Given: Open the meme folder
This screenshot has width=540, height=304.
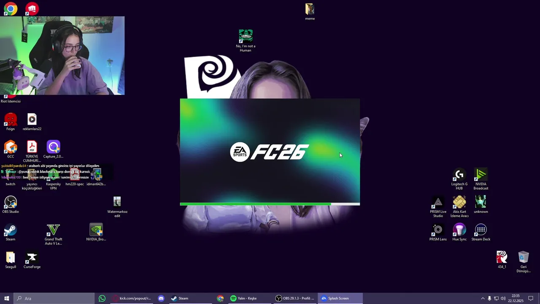Looking at the screenshot, I should (310, 12).
